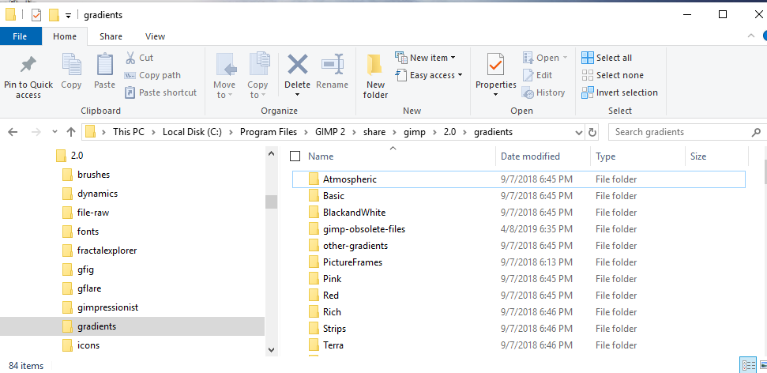The image size is (767, 373).
Task: Collapse the ribbon with the chevron
Action: pos(751,36)
